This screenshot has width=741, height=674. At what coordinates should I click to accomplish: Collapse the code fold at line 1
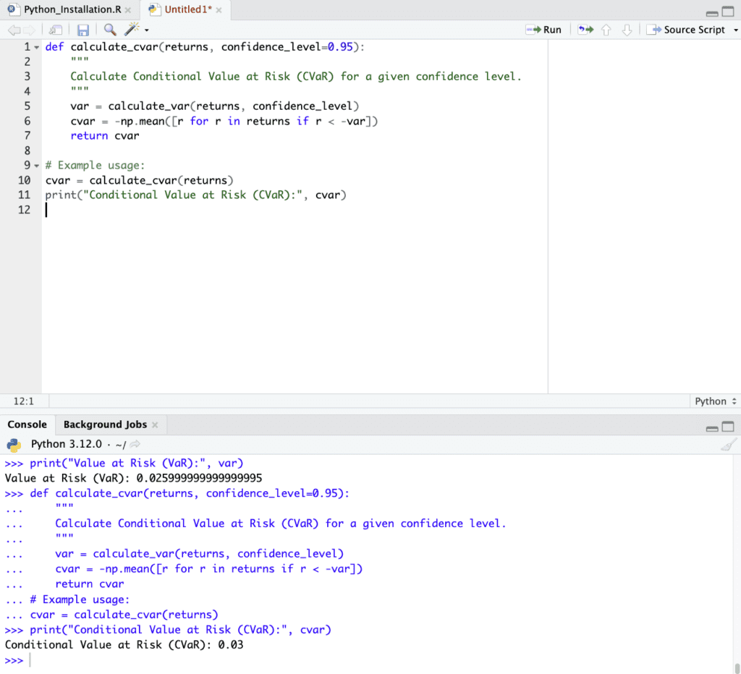pos(36,47)
